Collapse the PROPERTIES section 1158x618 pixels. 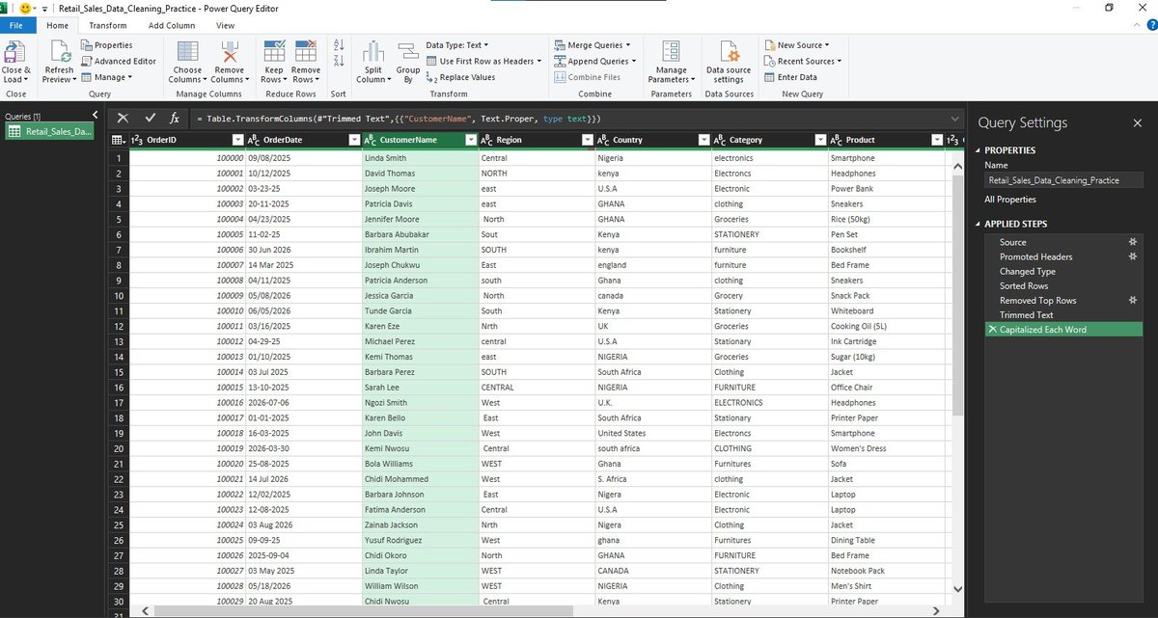(x=978, y=150)
